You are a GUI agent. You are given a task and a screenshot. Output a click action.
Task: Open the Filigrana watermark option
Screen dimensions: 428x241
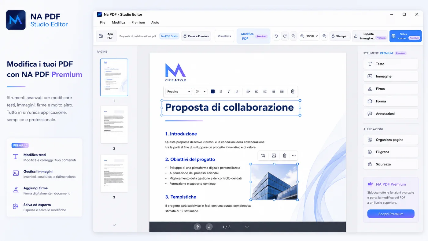391,152
